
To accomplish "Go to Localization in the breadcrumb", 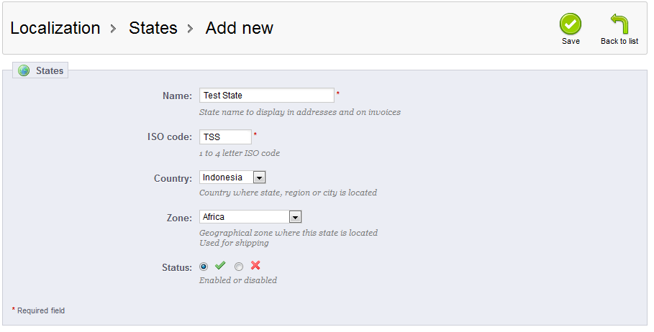I will click(x=55, y=28).
